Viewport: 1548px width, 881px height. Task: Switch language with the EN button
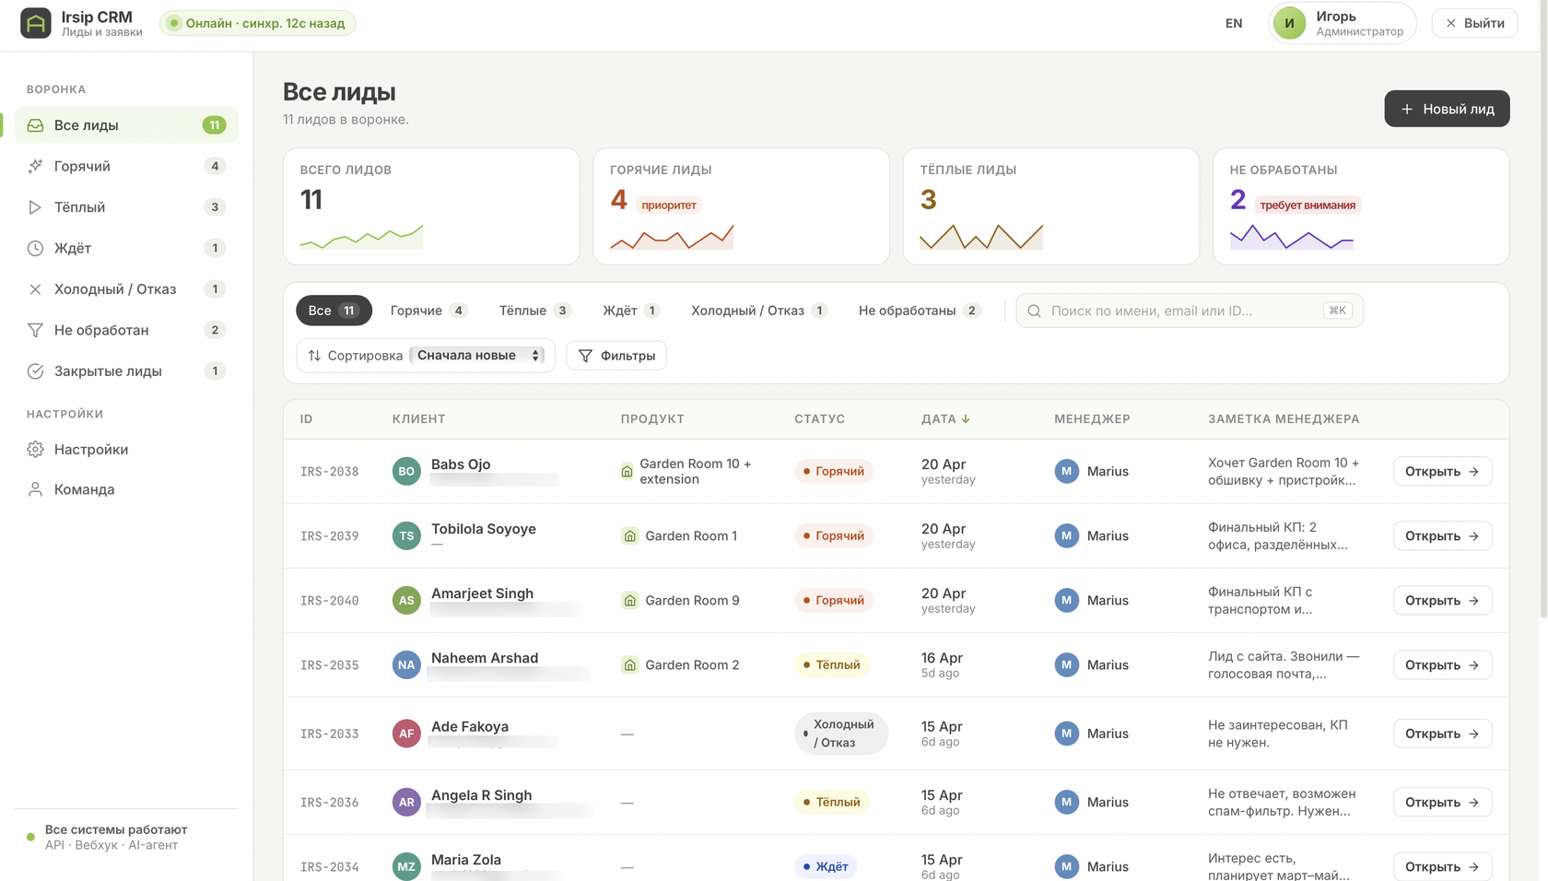click(x=1234, y=23)
